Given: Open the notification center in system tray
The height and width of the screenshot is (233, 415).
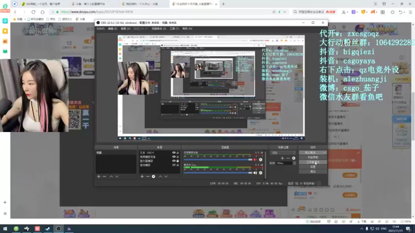Looking at the screenshot, I should (x=408, y=228).
